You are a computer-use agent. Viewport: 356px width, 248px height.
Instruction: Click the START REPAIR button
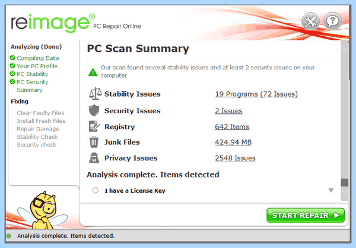[x=306, y=215]
